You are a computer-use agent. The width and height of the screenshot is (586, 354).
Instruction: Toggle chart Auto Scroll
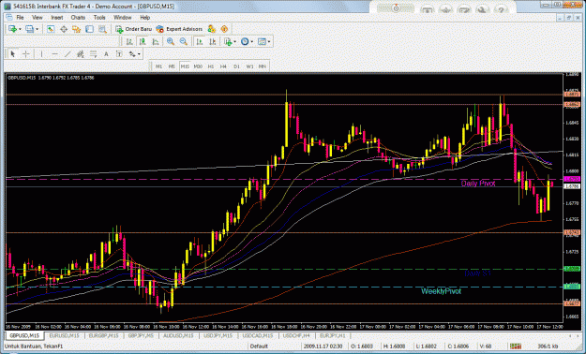click(200, 42)
